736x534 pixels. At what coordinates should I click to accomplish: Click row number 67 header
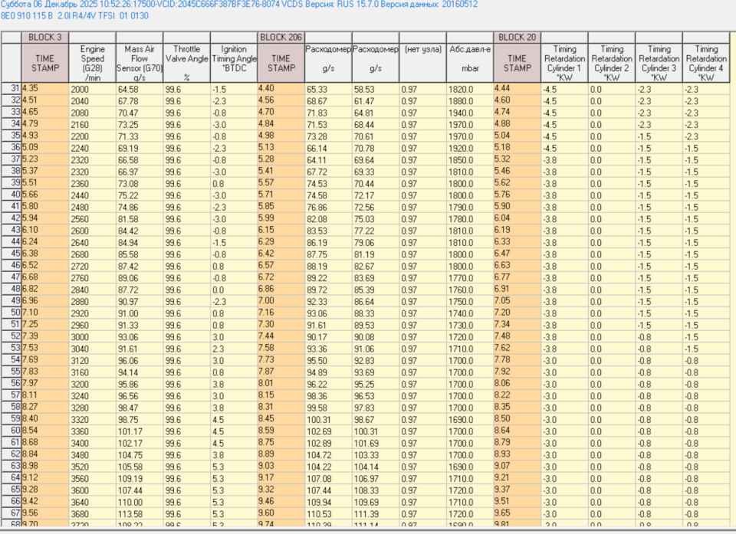[11, 514]
